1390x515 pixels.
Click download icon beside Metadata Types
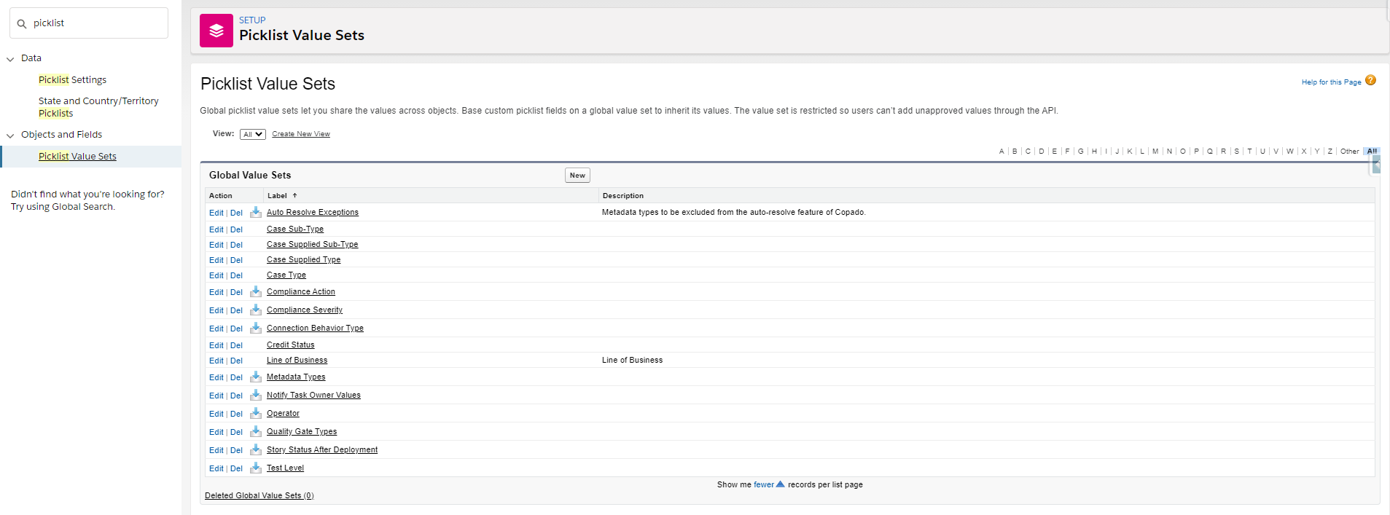pyautogui.click(x=256, y=377)
